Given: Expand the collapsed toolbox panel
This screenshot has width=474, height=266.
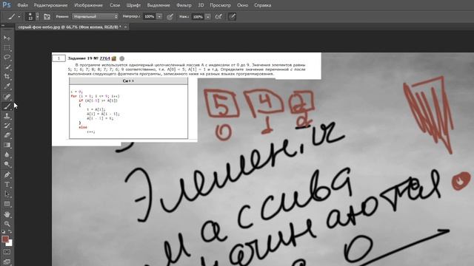Looking at the screenshot, I should click(3, 26).
